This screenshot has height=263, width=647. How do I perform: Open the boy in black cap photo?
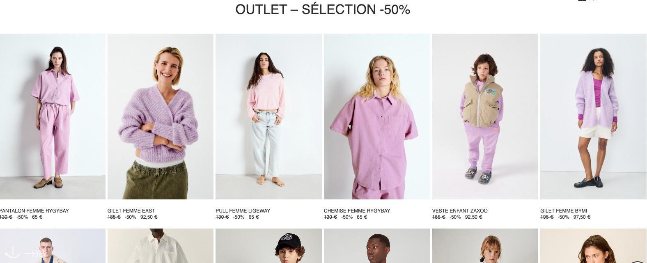[x=268, y=246]
